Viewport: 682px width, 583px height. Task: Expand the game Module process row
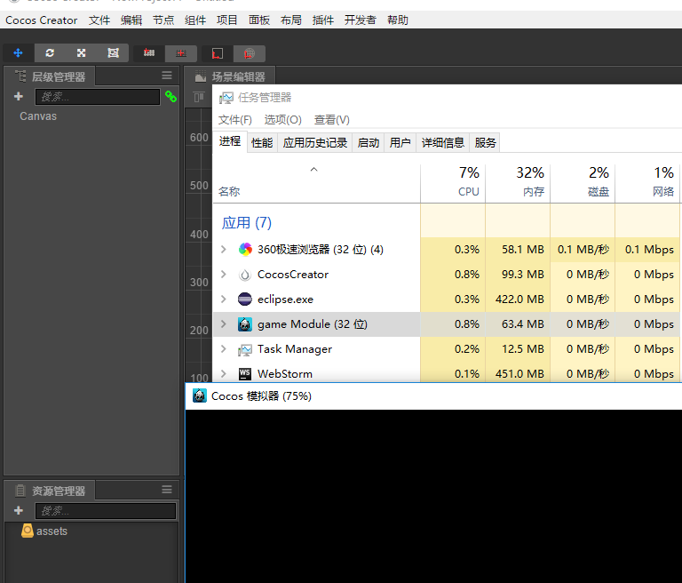(224, 323)
